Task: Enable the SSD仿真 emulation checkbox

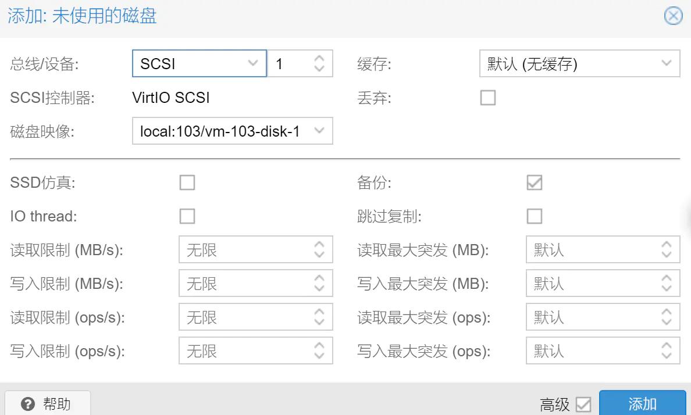Action: 187,182
